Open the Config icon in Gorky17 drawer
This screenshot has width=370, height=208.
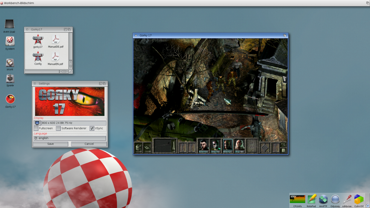(38, 57)
